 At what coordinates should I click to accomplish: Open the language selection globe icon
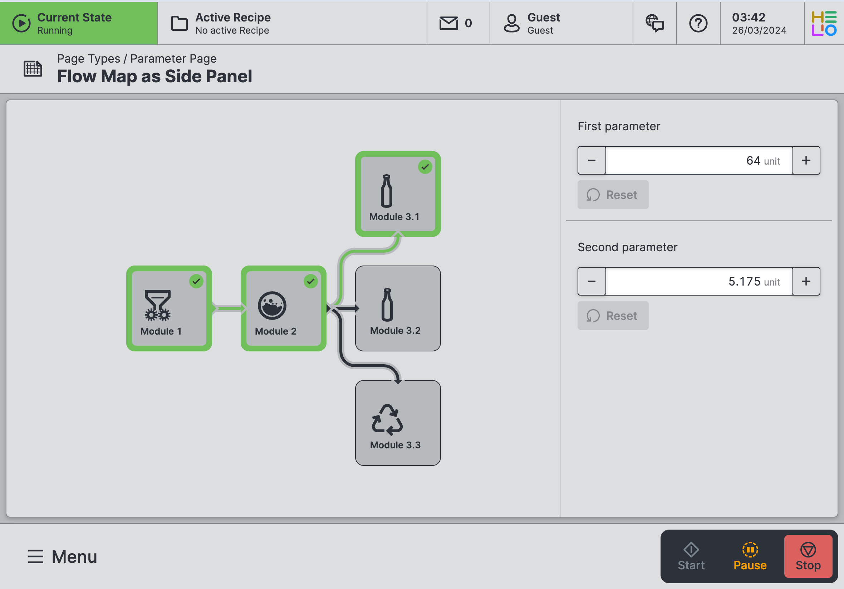[654, 23]
